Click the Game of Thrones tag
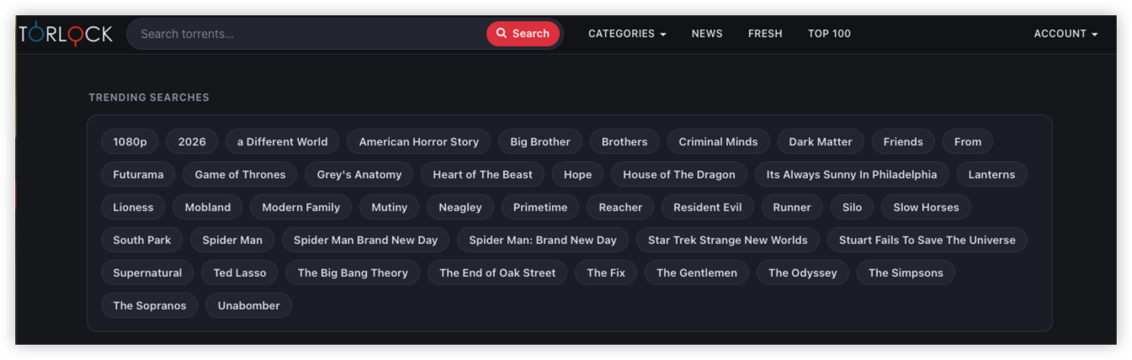Viewport: 1132px width, 360px height. [x=240, y=174]
